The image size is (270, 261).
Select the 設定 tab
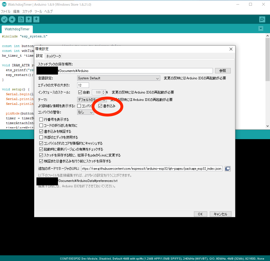(39, 56)
